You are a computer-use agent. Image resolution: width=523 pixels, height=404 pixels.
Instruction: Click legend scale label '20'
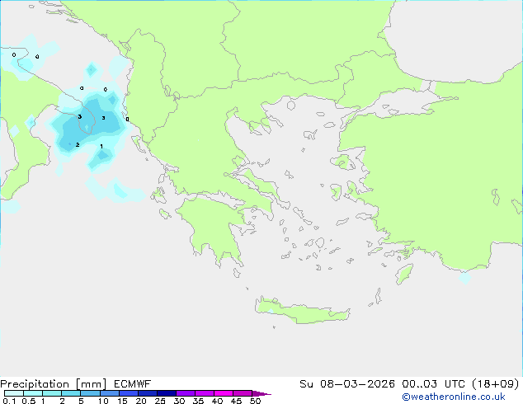click(141, 401)
